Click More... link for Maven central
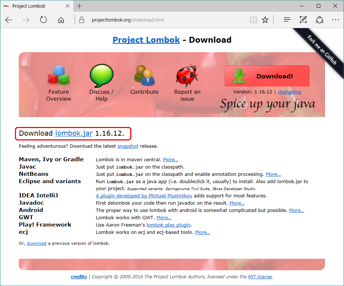 click(170, 159)
